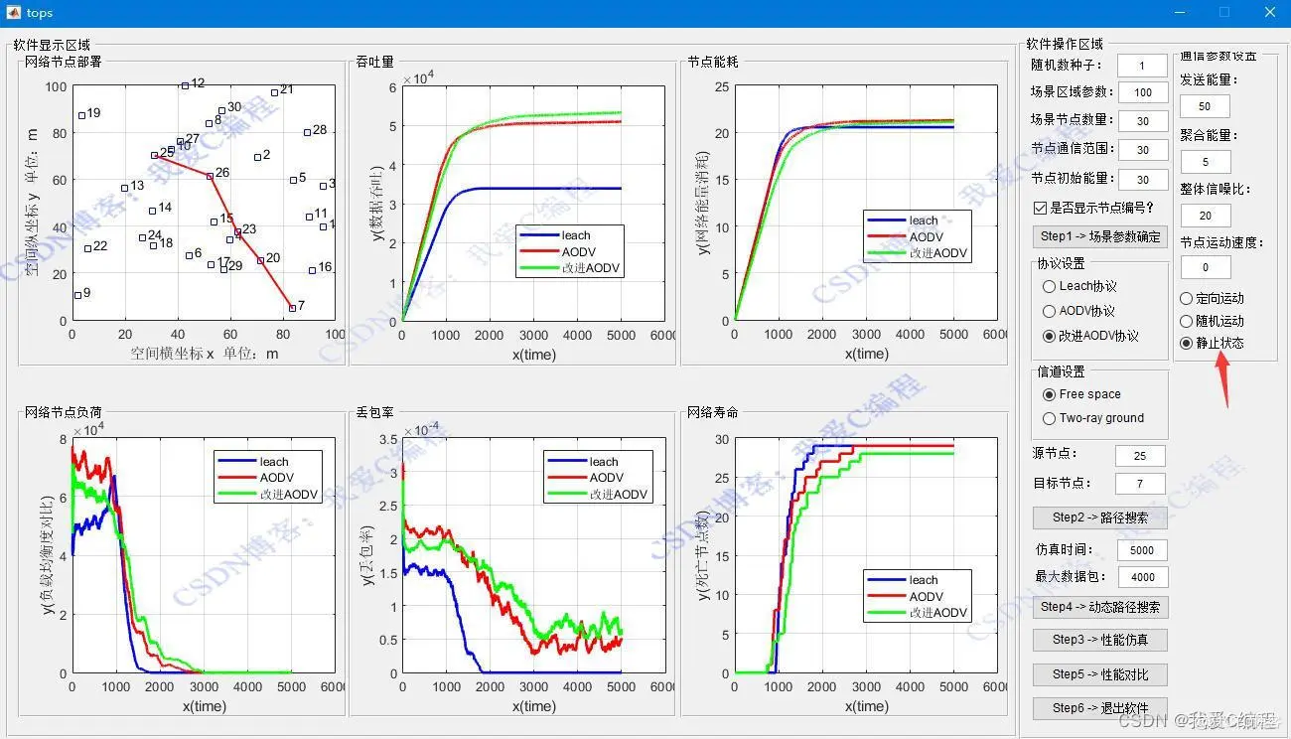The image size is (1291, 739).
Task: Click the 场景区域参数 input field
Action: click(x=1142, y=92)
